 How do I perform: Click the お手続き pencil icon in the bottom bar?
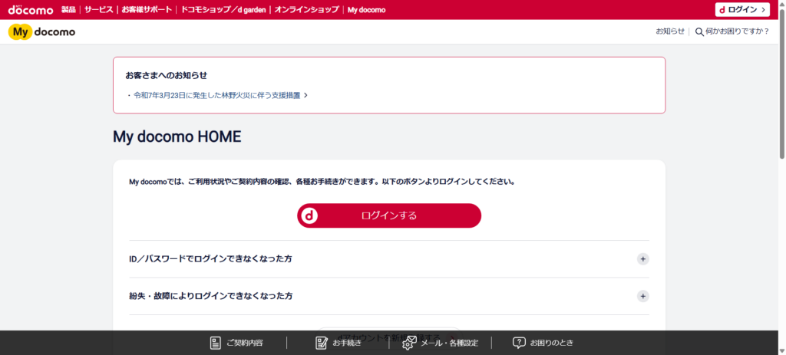322,343
